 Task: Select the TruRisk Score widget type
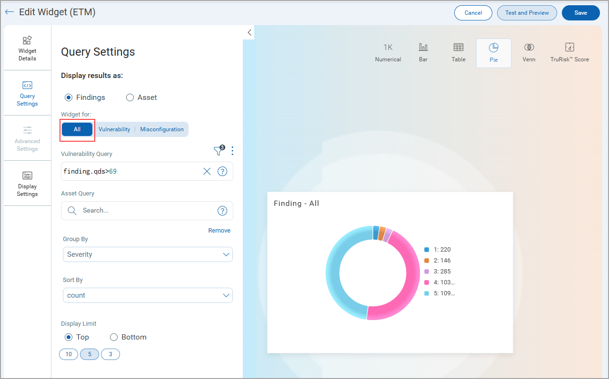tap(569, 53)
